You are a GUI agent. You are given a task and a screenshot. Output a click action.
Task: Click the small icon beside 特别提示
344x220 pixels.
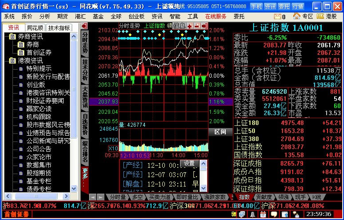tap(21, 69)
